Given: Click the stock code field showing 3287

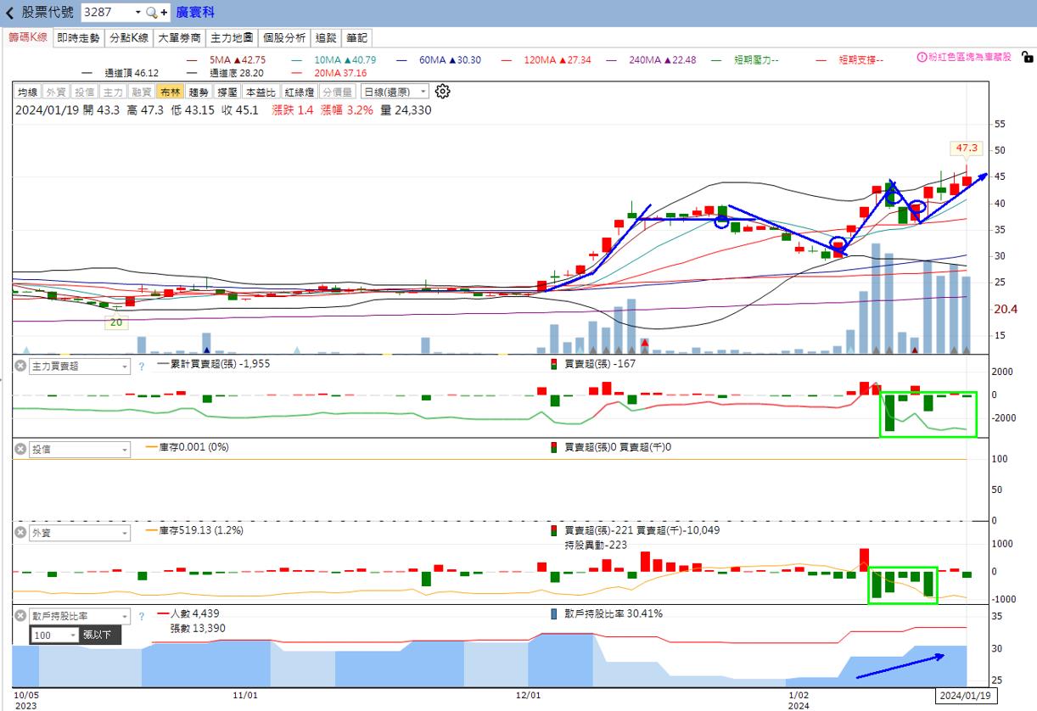Looking at the screenshot, I should 106,13.
